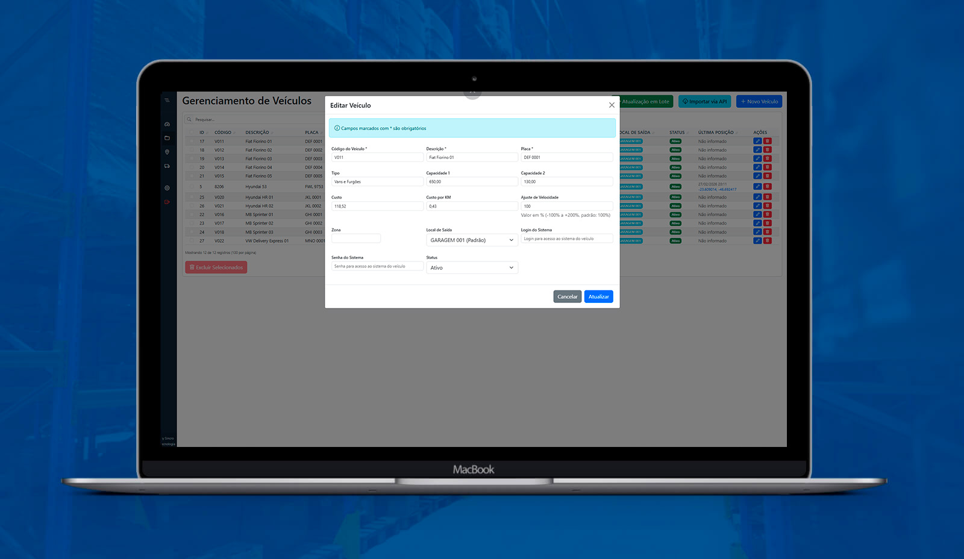Toggle the hamburger menu in the sidebar

click(167, 100)
